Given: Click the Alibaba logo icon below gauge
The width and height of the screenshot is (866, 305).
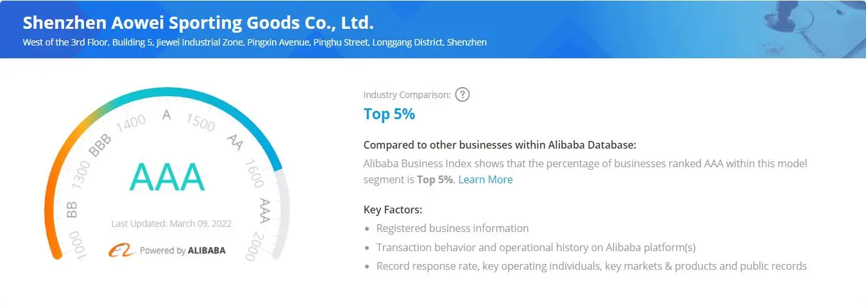Looking at the screenshot, I should point(121,251).
